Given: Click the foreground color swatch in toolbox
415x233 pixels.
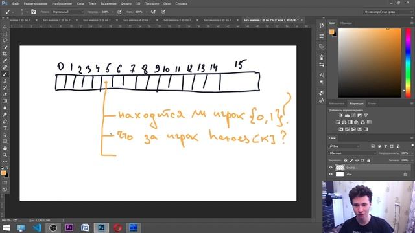Looking at the screenshot, I should pyautogui.click(x=3, y=173).
